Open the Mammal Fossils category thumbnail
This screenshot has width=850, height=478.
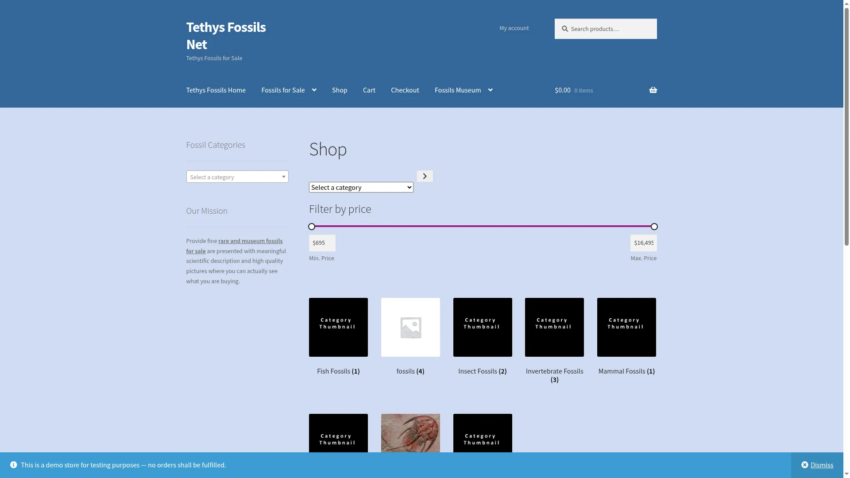click(626, 327)
